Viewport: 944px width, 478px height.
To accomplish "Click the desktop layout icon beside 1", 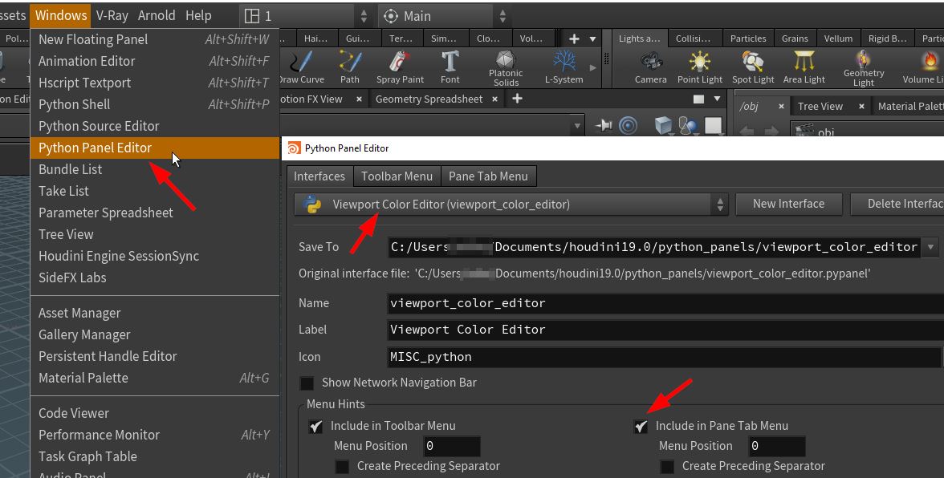I will tap(252, 15).
